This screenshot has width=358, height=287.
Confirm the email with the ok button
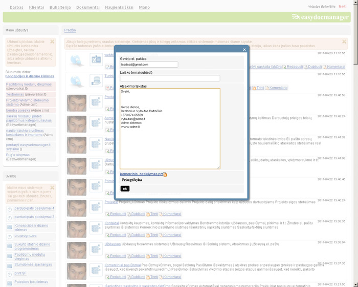125,189
